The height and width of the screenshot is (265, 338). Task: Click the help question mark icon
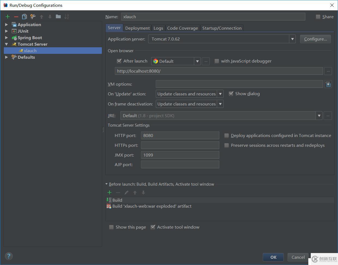(x=9, y=256)
